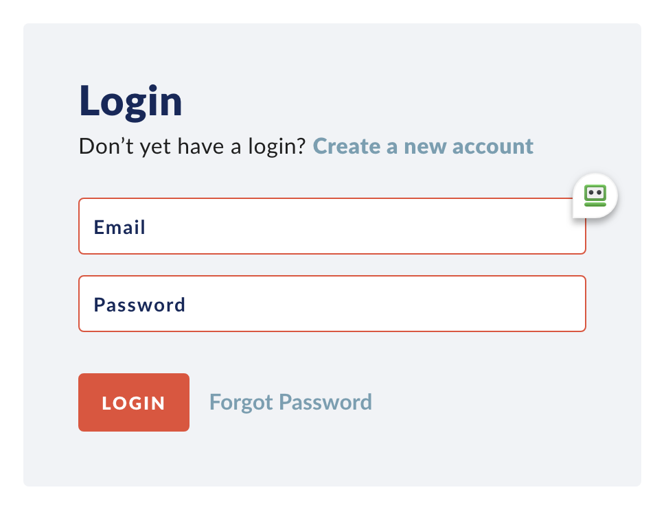Submit the form with the LOGIN button
Viewport: 666px width, 505px height.
point(134,403)
